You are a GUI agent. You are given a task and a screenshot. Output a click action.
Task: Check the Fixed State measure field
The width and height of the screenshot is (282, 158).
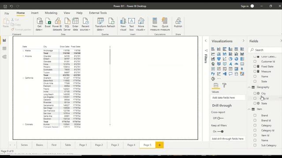click(255, 66)
